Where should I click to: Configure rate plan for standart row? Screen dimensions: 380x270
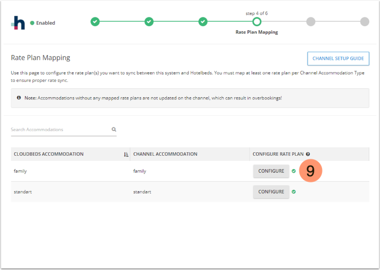271,192
